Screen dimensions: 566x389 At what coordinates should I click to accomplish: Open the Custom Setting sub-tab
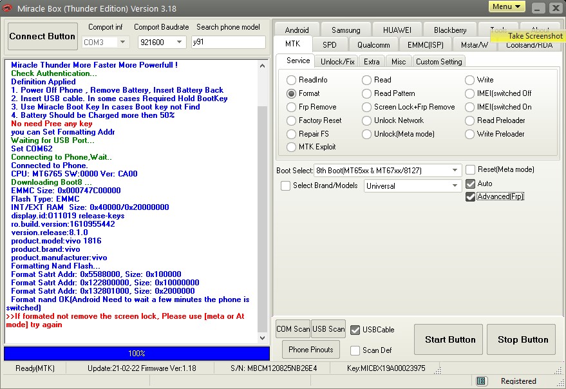point(439,62)
